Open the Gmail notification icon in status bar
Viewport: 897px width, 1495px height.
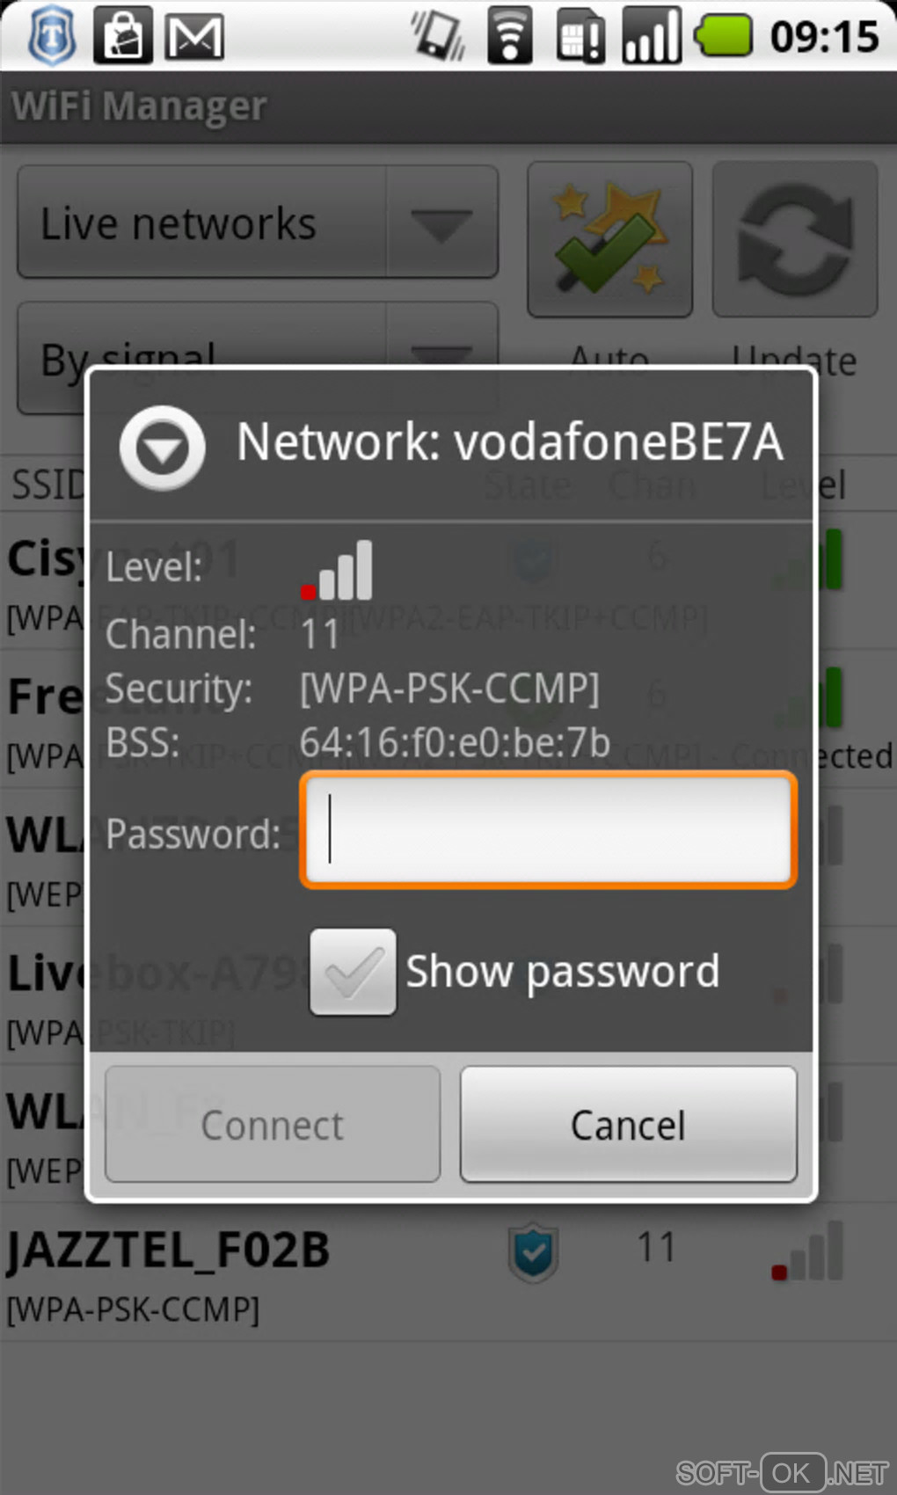(194, 37)
